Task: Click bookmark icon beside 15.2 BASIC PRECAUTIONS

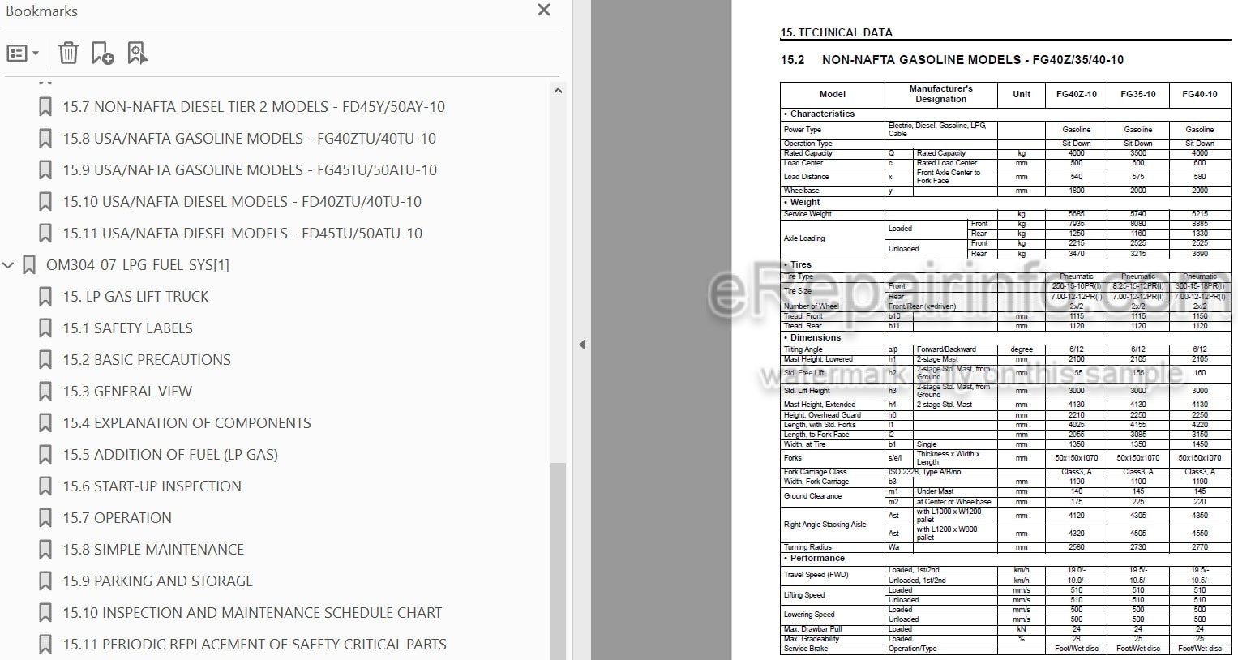Action: (45, 360)
